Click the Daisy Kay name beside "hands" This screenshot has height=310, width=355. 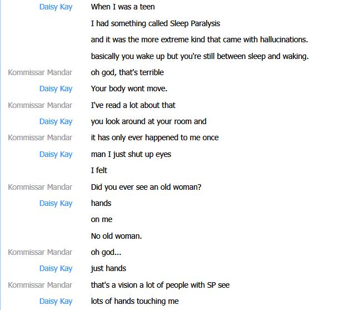pyautogui.click(x=56, y=203)
